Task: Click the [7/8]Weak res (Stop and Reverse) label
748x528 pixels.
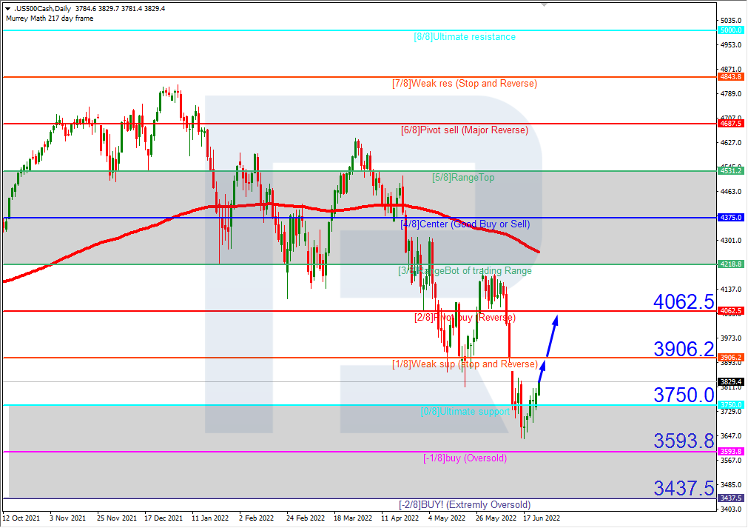Action: [465, 84]
